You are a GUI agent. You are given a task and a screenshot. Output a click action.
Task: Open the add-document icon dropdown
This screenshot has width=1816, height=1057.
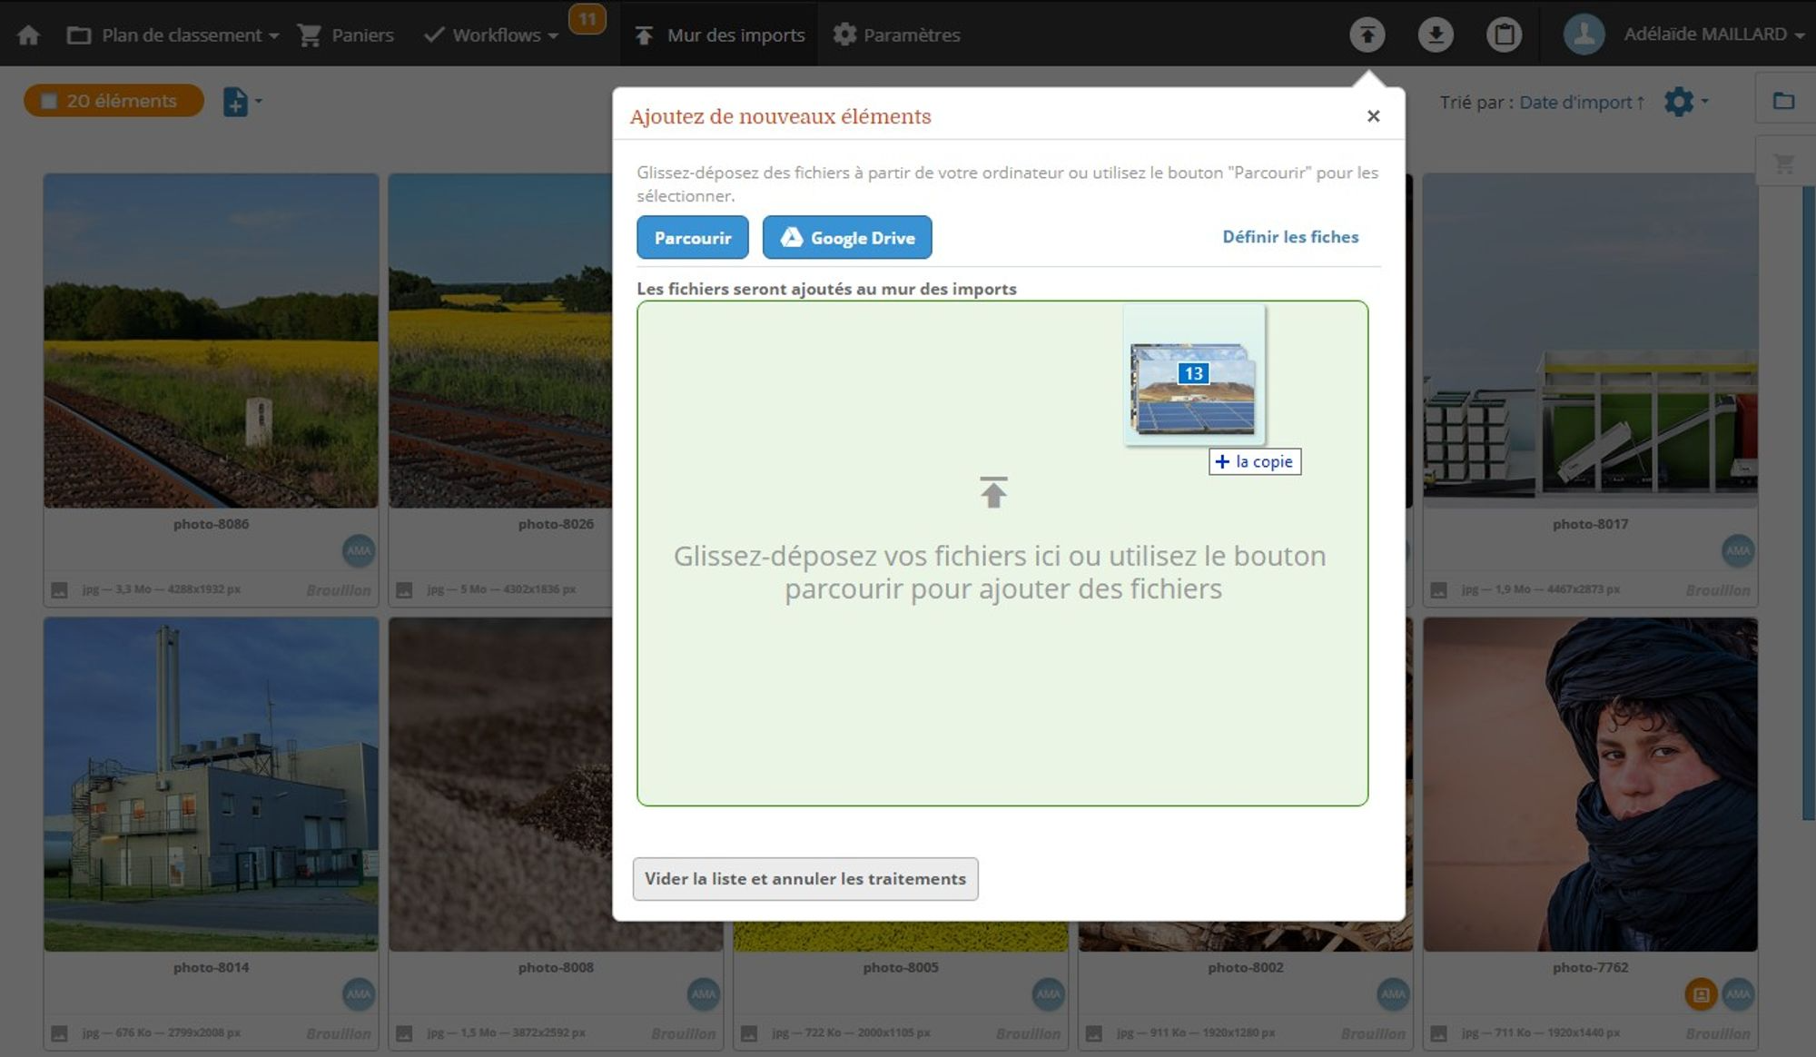tap(242, 101)
